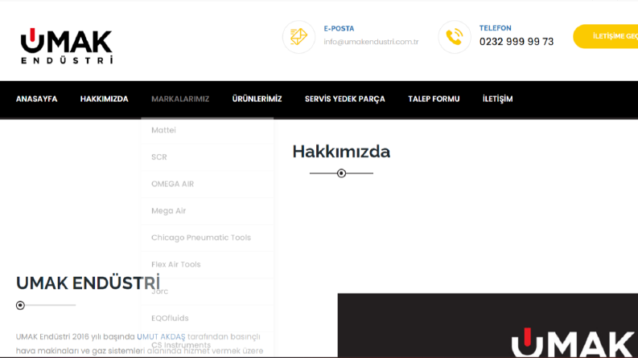Go to the Anasayfa menu item

[37, 99]
